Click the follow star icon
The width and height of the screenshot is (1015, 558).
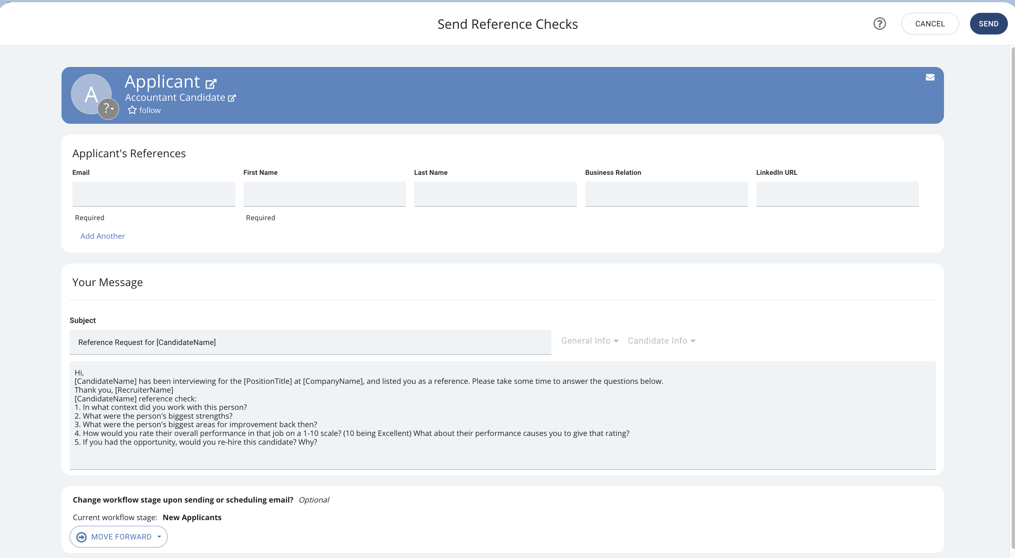(x=132, y=110)
